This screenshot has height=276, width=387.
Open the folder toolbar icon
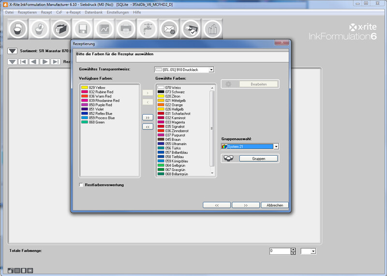click(x=61, y=29)
